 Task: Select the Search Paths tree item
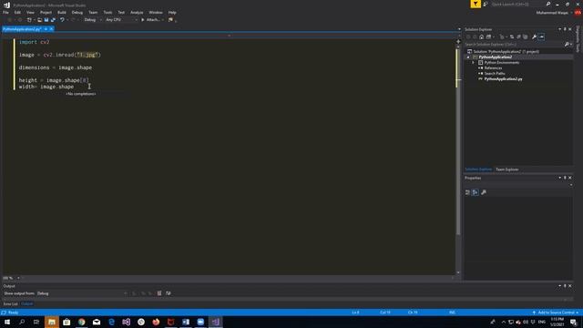coord(494,73)
